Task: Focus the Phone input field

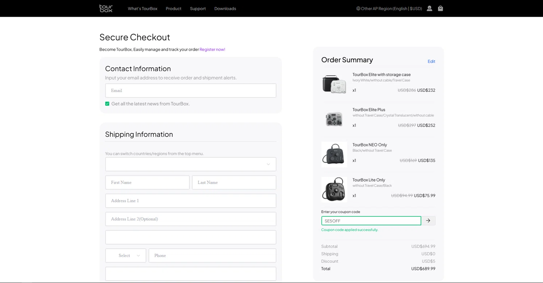Action: tap(212, 255)
